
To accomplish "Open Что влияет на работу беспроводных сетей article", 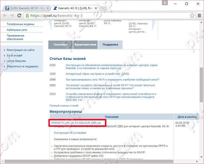I will coord(110,87).
